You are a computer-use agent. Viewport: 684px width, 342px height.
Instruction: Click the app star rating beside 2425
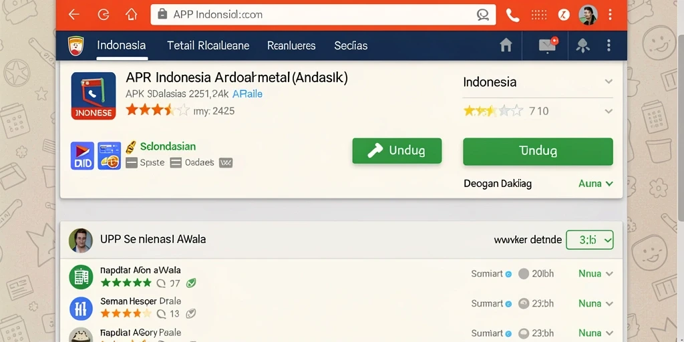158,110
